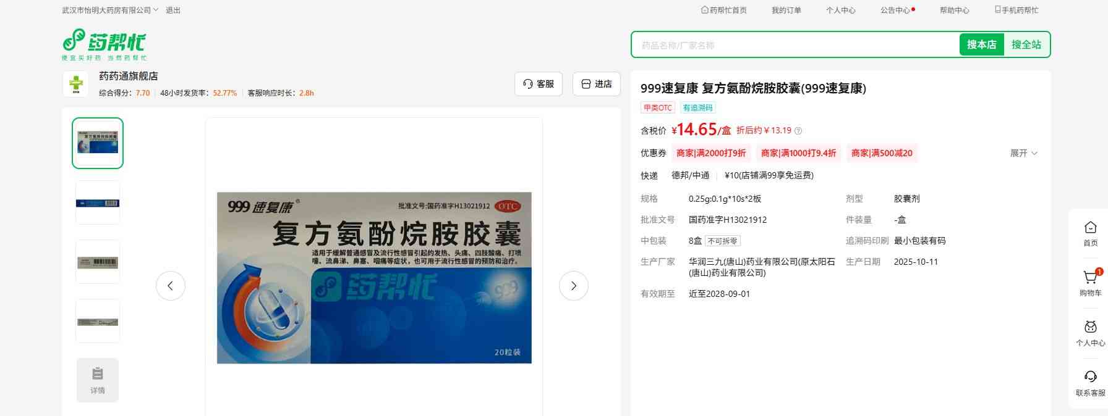Image resolution: width=1108 pixels, height=416 pixels.
Task: Click the 药药通旗舰店 store avatar icon
Action: tap(75, 84)
